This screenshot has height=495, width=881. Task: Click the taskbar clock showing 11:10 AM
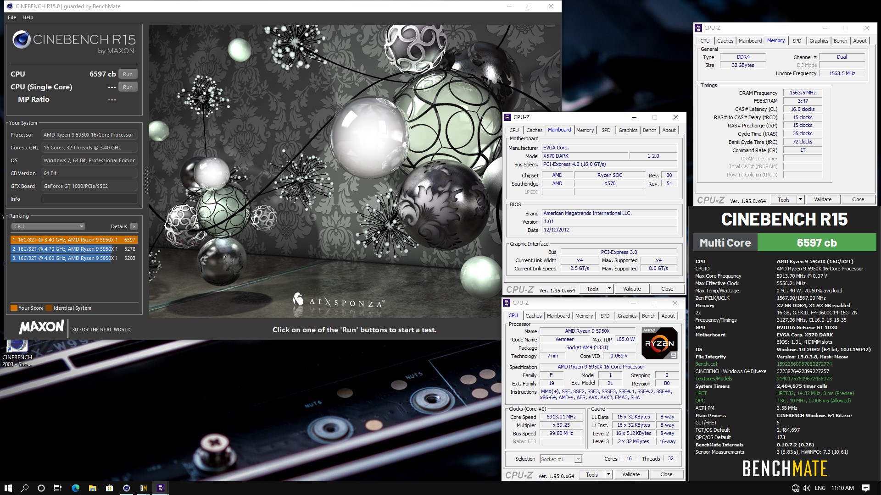coord(842,488)
